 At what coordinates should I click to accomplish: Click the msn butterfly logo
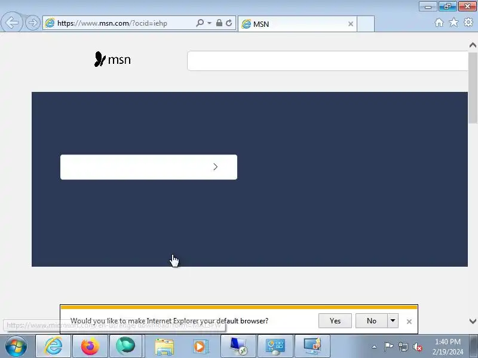pos(112,59)
